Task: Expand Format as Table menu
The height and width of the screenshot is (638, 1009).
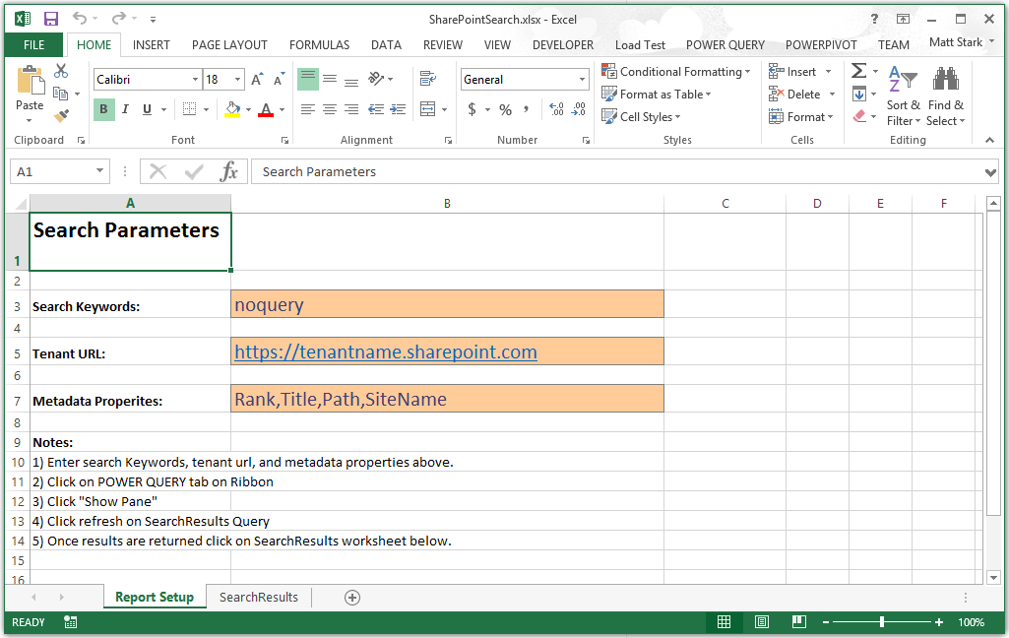Action: pyautogui.click(x=657, y=94)
